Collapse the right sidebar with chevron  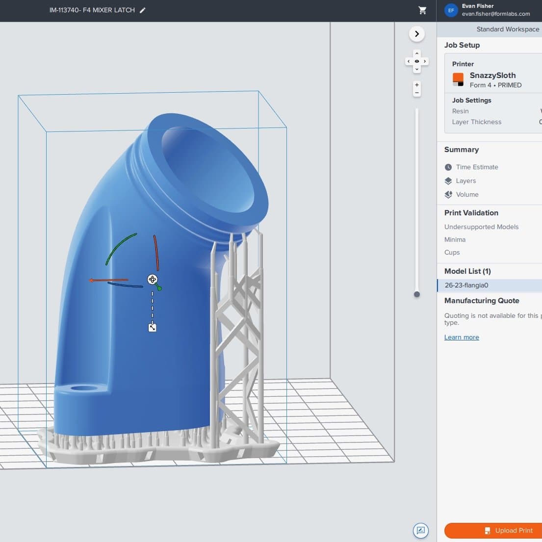tap(417, 34)
